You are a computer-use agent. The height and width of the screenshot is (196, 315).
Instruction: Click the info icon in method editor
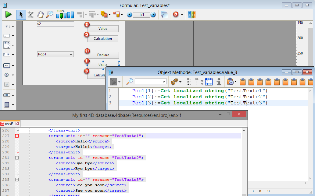(x=219, y=82)
